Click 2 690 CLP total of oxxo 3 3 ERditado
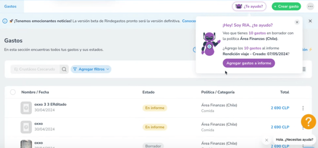 (x=280, y=108)
